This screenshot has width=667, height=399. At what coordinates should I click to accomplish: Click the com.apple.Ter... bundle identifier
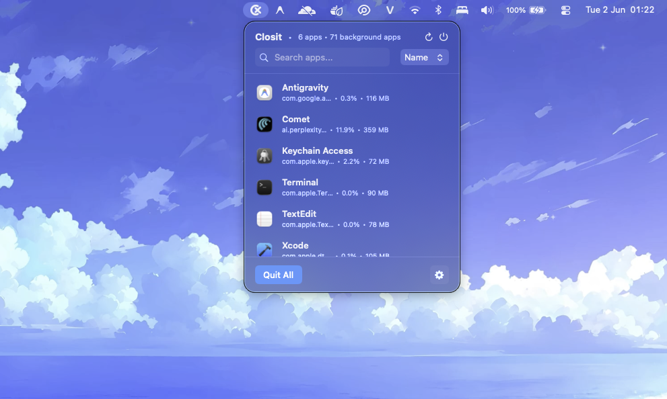click(x=307, y=193)
